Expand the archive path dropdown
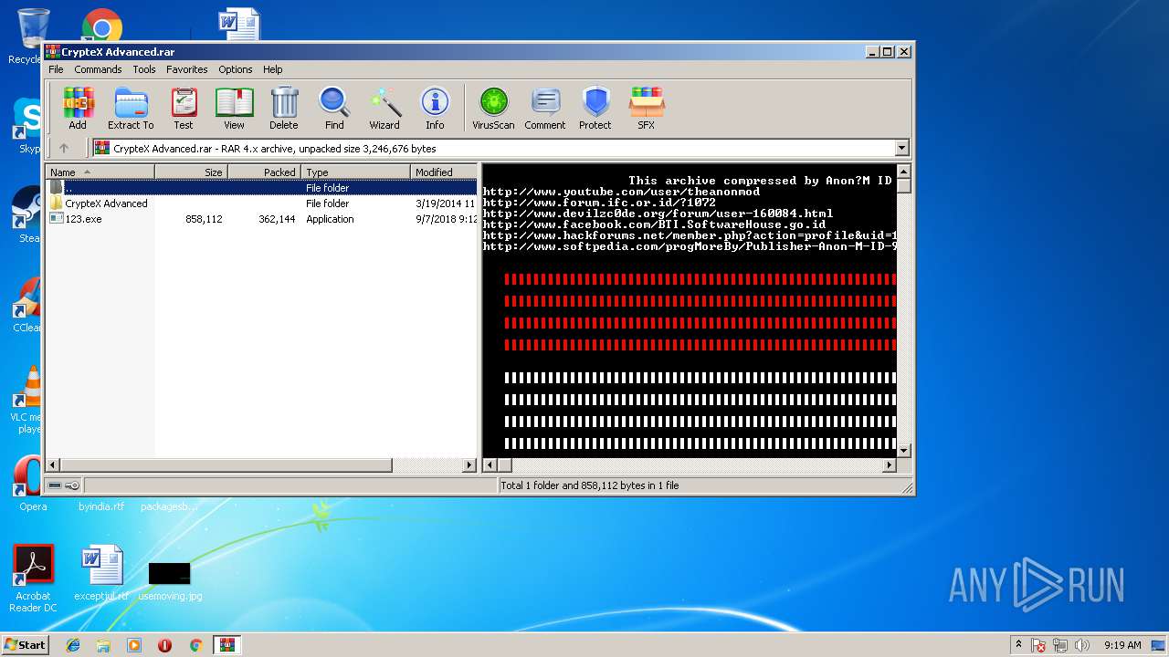Image resolution: width=1169 pixels, height=657 pixels. [902, 148]
